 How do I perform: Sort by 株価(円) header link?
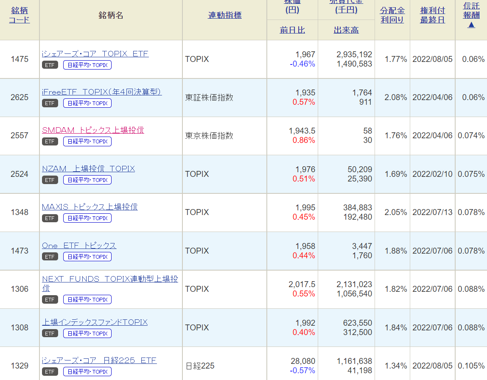click(x=292, y=6)
